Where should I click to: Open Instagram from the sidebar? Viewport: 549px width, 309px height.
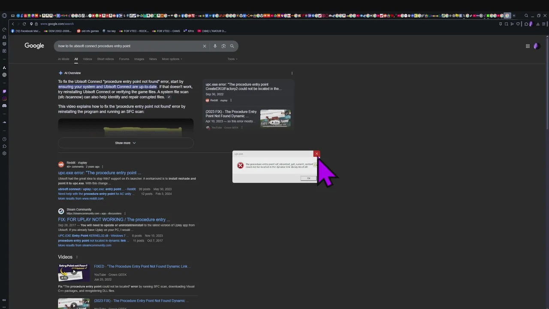[x=4, y=99]
